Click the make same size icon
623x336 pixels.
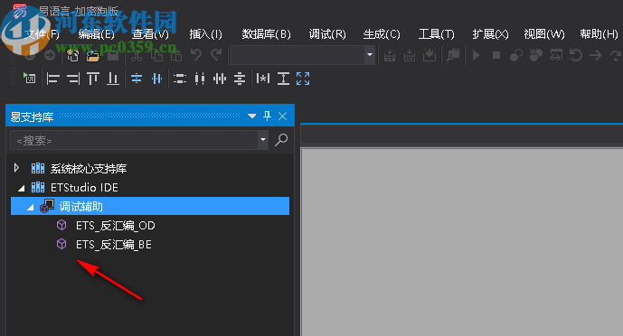(303, 79)
